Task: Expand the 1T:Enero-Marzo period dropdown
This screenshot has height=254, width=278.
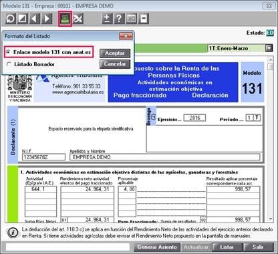Action: [x=269, y=48]
